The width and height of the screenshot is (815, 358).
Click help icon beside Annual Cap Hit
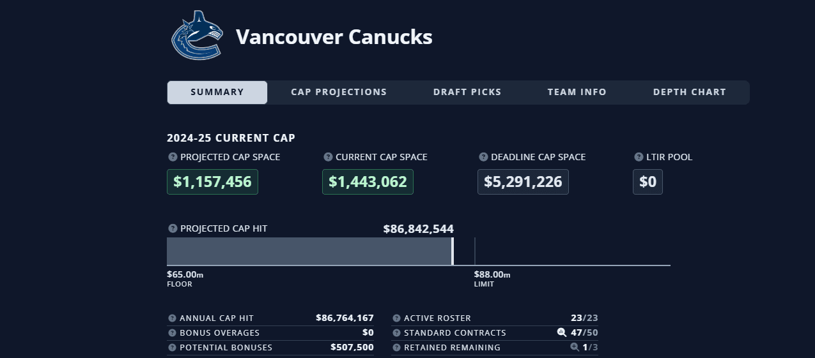tap(173, 318)
